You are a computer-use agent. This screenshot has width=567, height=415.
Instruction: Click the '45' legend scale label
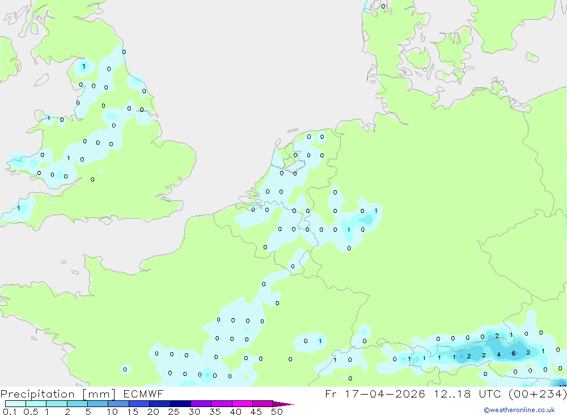click(256, 412)
